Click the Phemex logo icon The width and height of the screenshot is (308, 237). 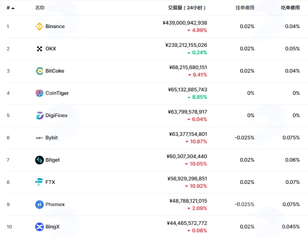(x=40, y=205)
